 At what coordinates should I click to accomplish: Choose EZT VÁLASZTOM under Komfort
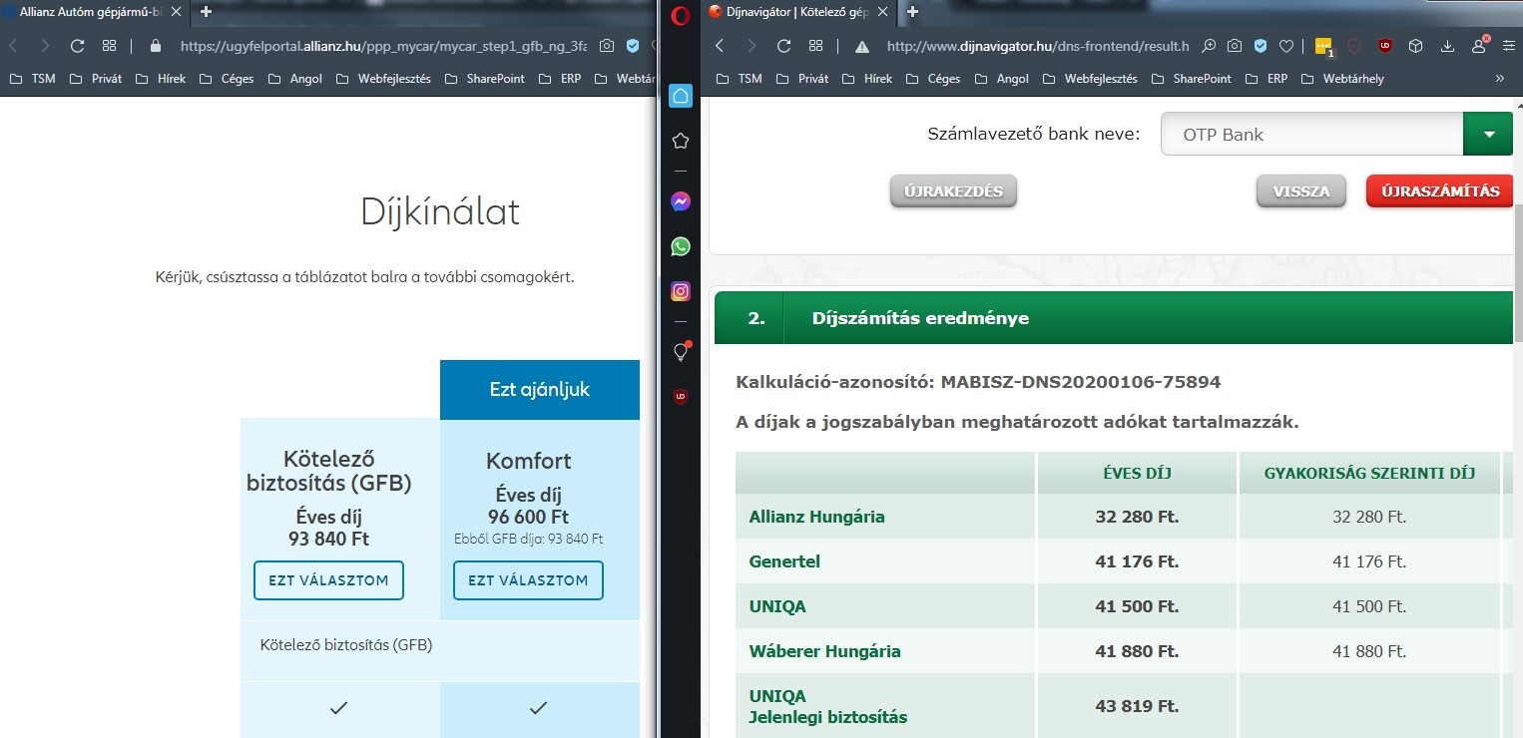(x=528, y=580)
